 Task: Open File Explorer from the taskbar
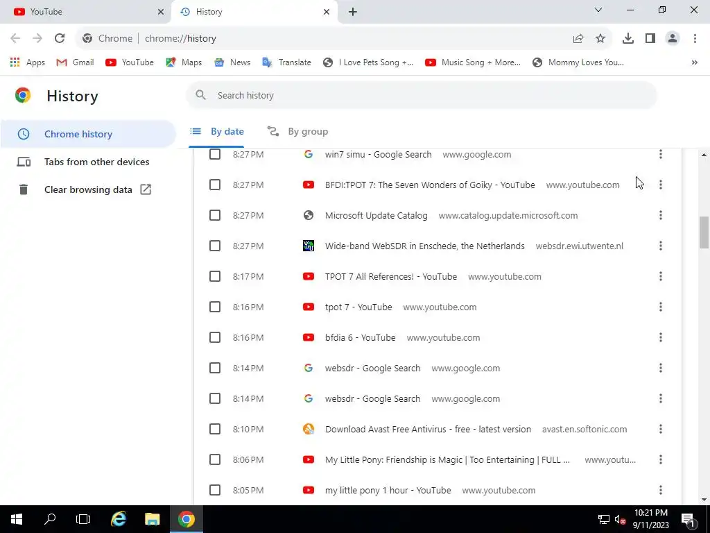pos(153,519)
